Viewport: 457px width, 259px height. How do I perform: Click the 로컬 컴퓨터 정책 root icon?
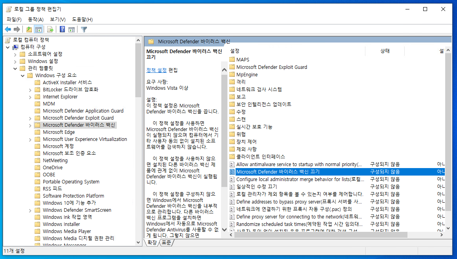8,40
